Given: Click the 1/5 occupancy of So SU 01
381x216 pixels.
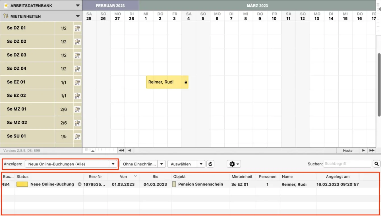Looking at the screenshot, I should click(64, 136).
